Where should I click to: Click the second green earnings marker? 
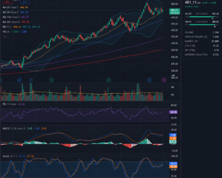coord(109,80)
